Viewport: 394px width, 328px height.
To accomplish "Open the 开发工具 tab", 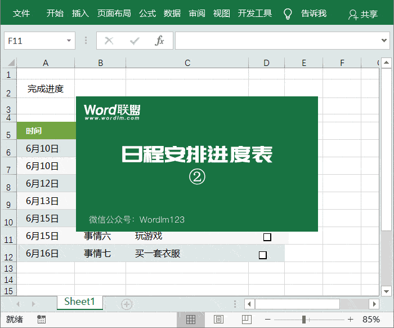I will pos(255,14).
